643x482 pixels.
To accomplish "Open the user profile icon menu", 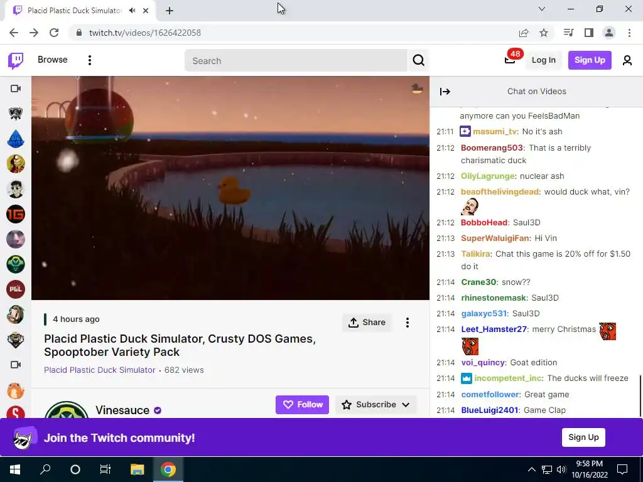I will point(627,61).
